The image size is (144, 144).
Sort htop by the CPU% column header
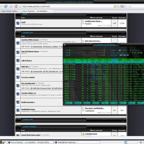pos(114,60)
